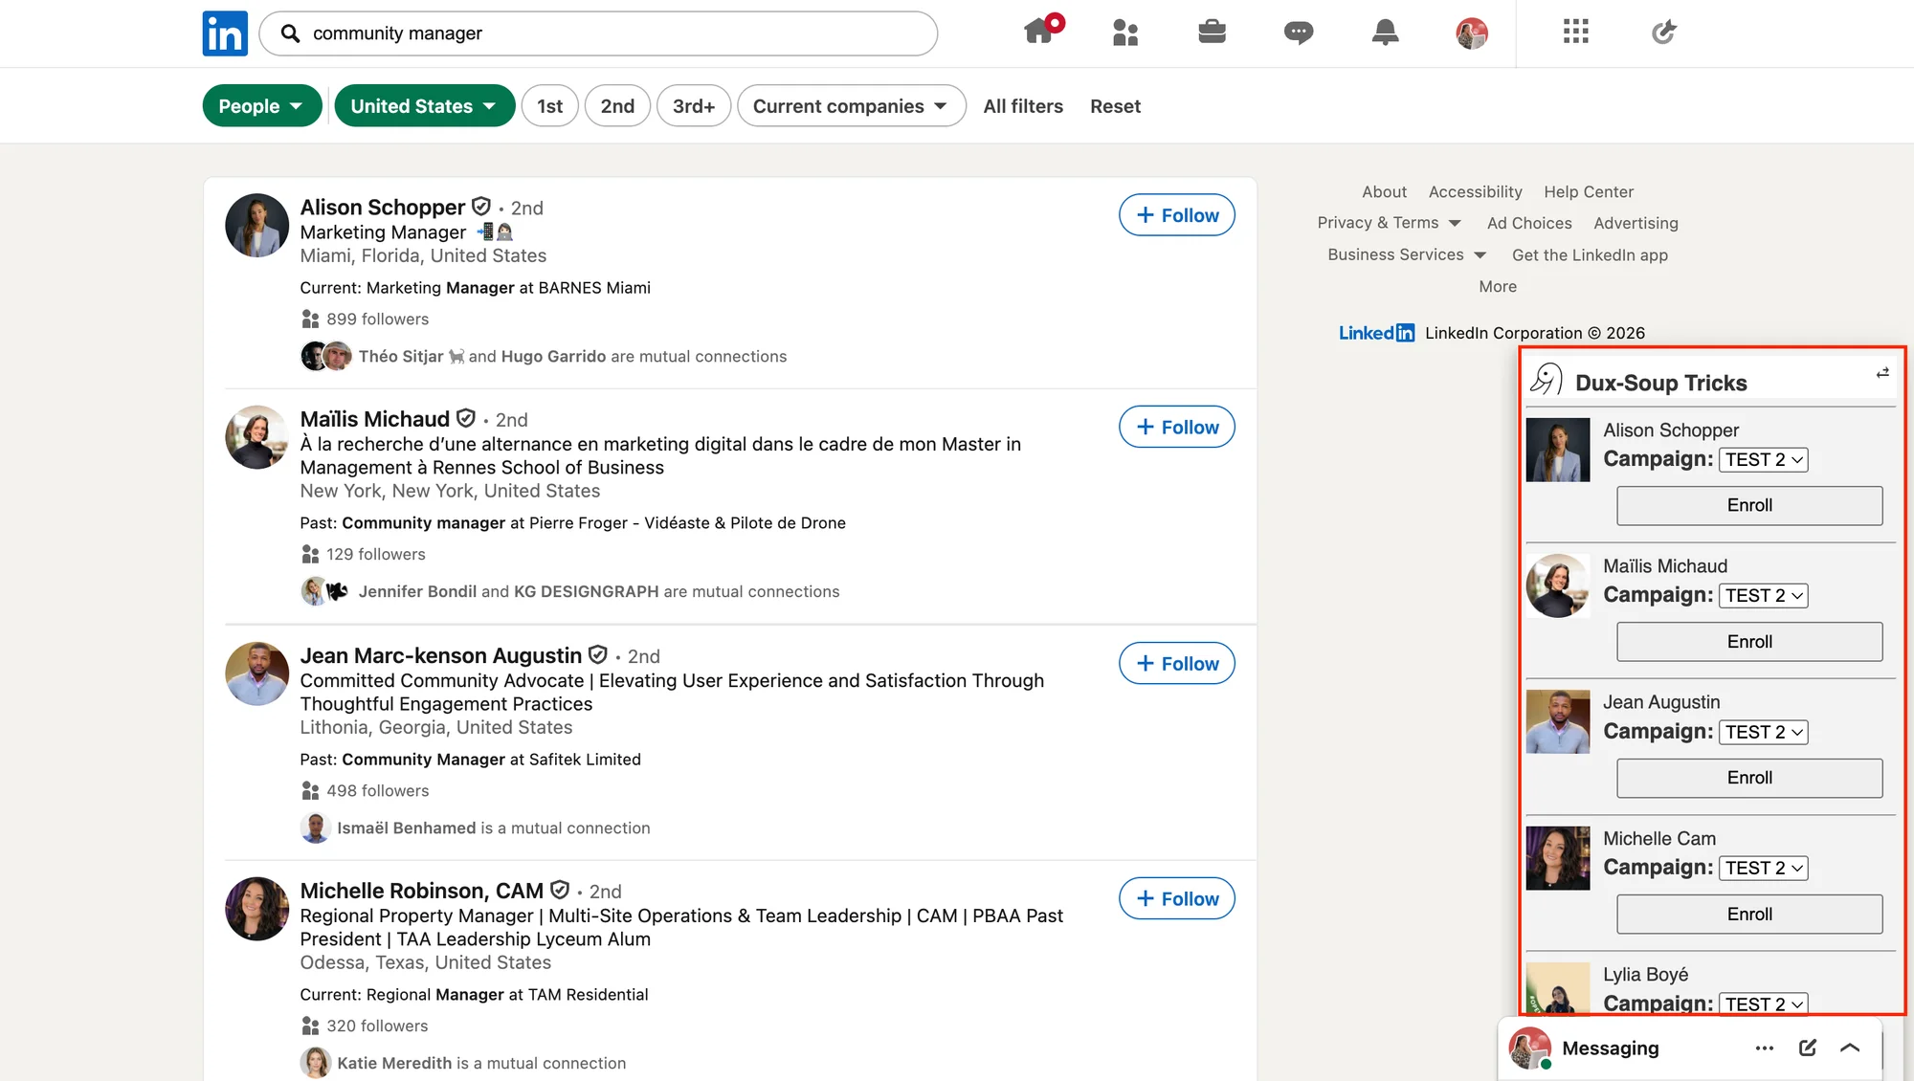Screen dimensions: 1914x1081
Task: Open the Messaging speech bubble icon
Action: point(1299,33)
